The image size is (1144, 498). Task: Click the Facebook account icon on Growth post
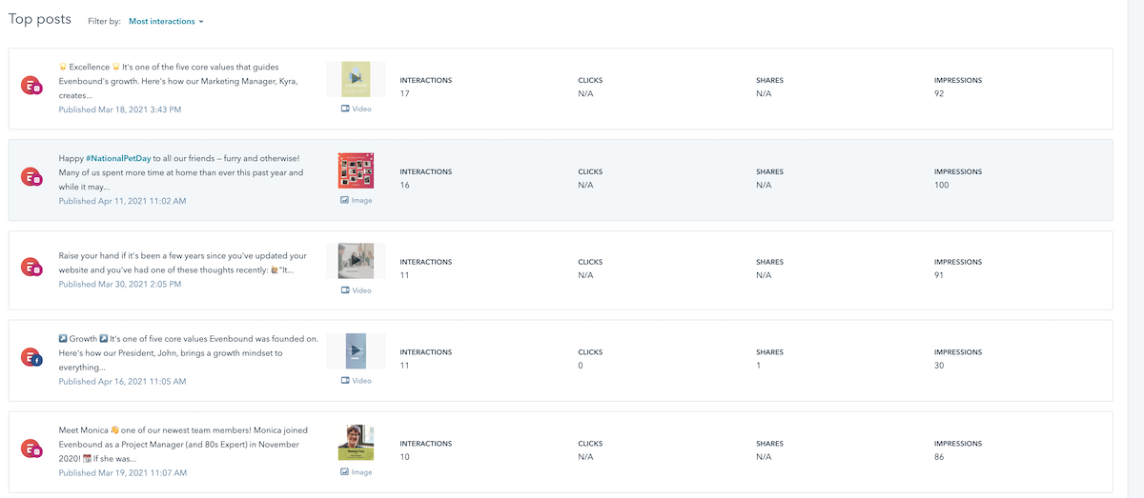pos(32,358)
